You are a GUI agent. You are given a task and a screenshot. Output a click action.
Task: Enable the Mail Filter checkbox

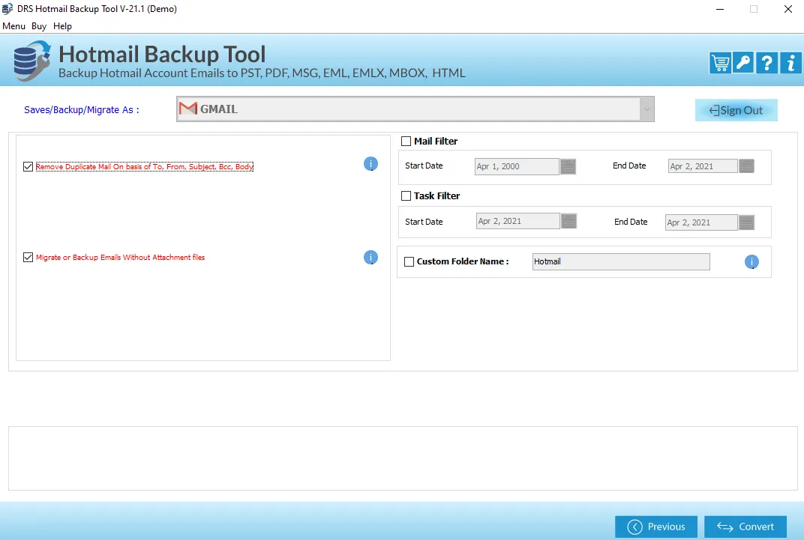pos(406,142)
